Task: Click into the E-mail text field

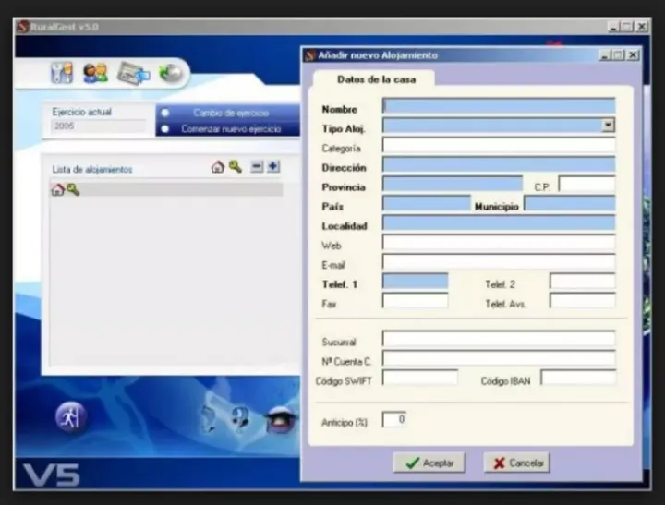Action: 499,262
